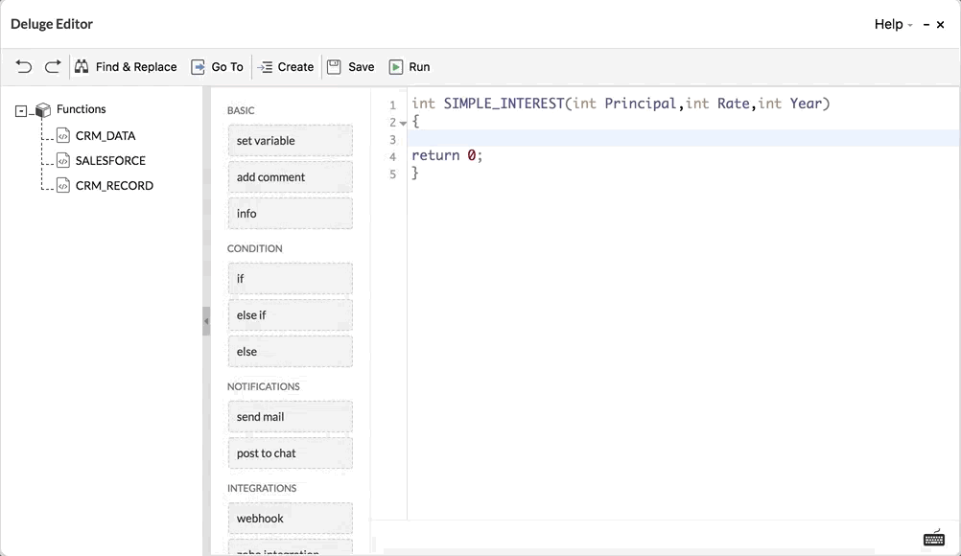This screenshot has height=556, width=961.
Task: Collapse the Functions tree node
Action: [x=21, y=111]
